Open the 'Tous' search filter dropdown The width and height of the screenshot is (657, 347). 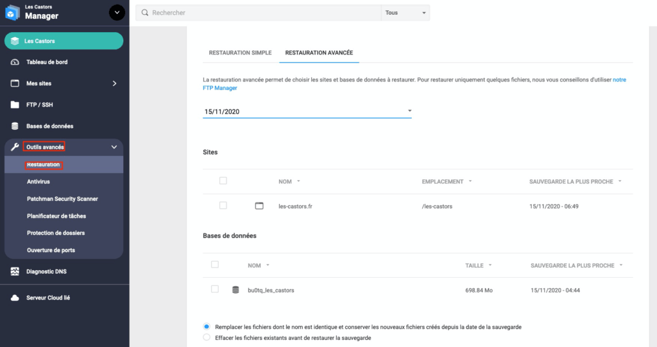click(x=405, y=13)
